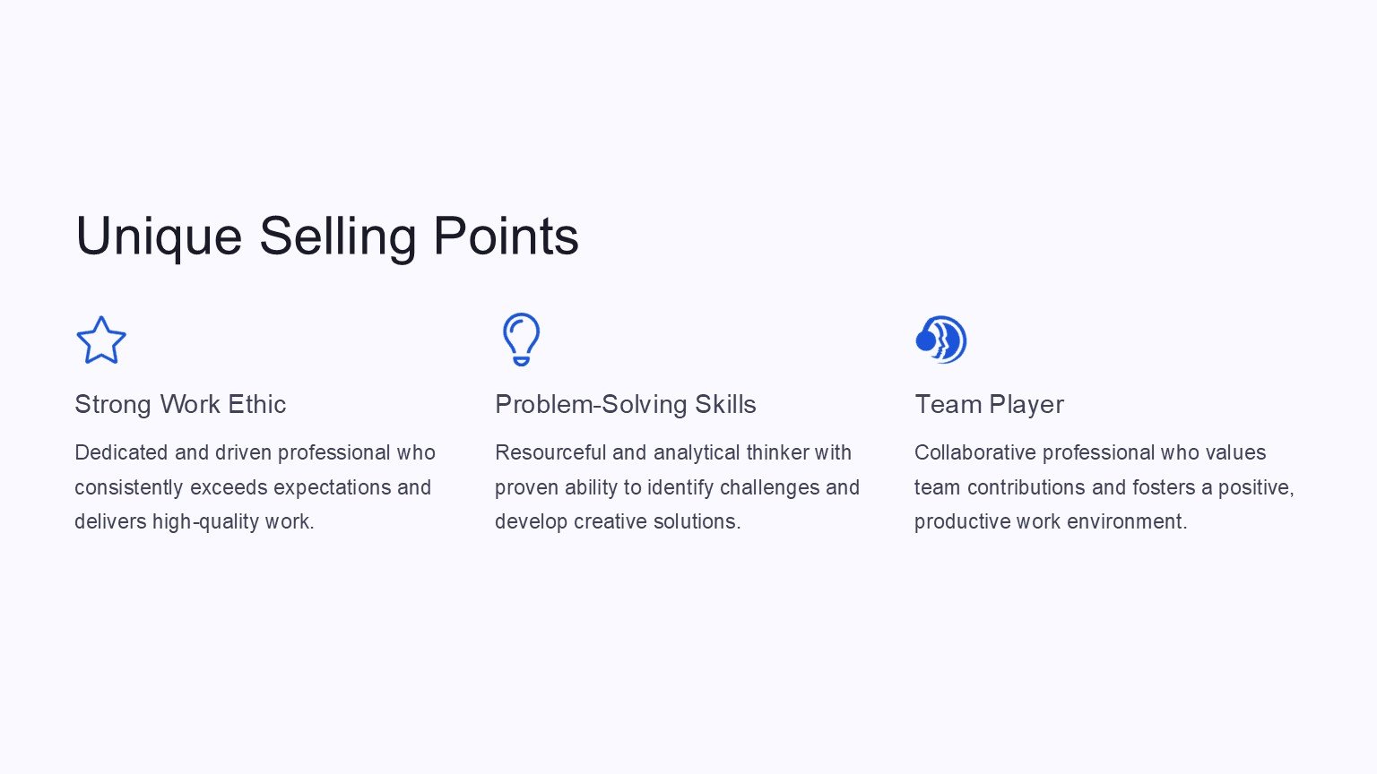Viewport: 1377px width, 774px height.
Task: Click the line 'delivers high-quality work.'
Action: point(195,521)
